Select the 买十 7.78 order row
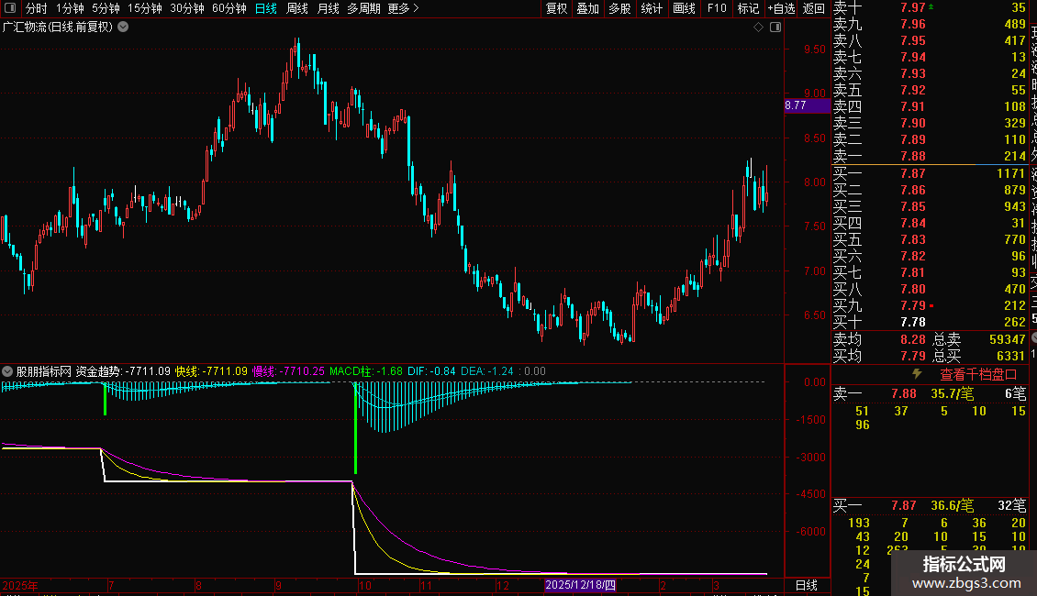Image resolution: width=1037 pixels, height=596 pixels. coord(930,322)
